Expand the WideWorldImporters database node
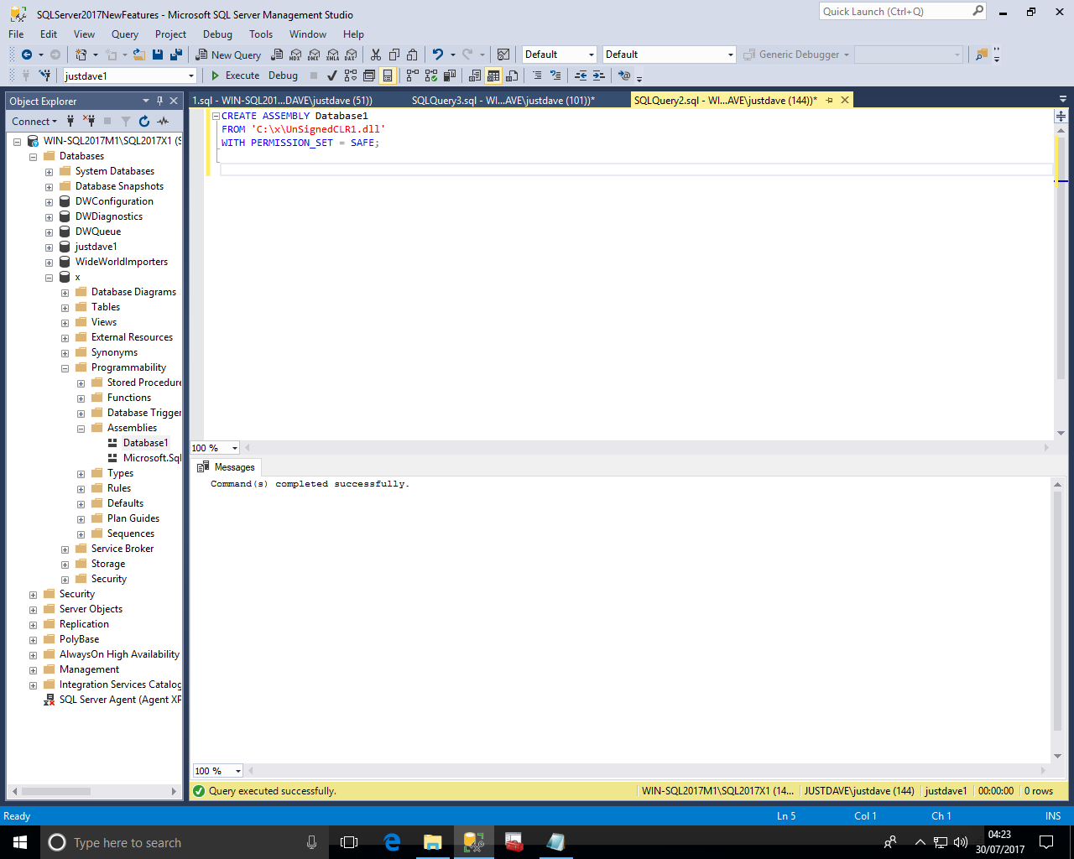The image size is (1074, 859). coord(49,263)
